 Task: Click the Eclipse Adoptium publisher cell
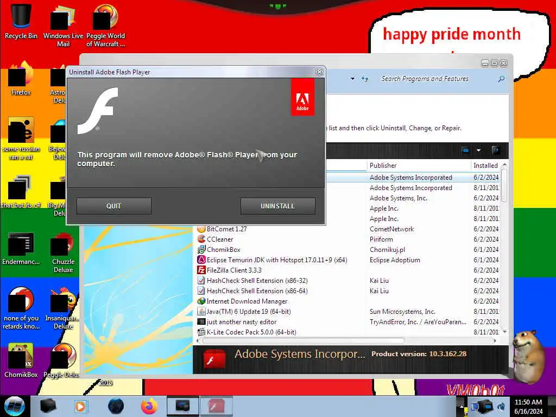pos(395,260)
